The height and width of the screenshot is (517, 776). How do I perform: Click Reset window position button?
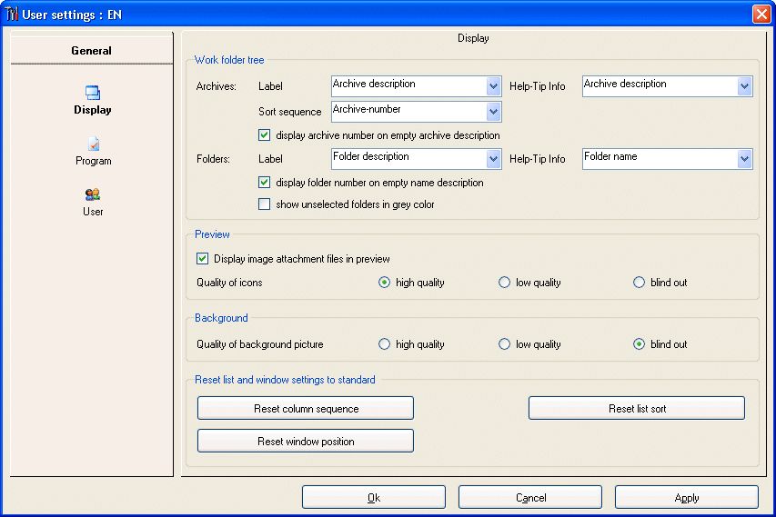click(306, 441)
